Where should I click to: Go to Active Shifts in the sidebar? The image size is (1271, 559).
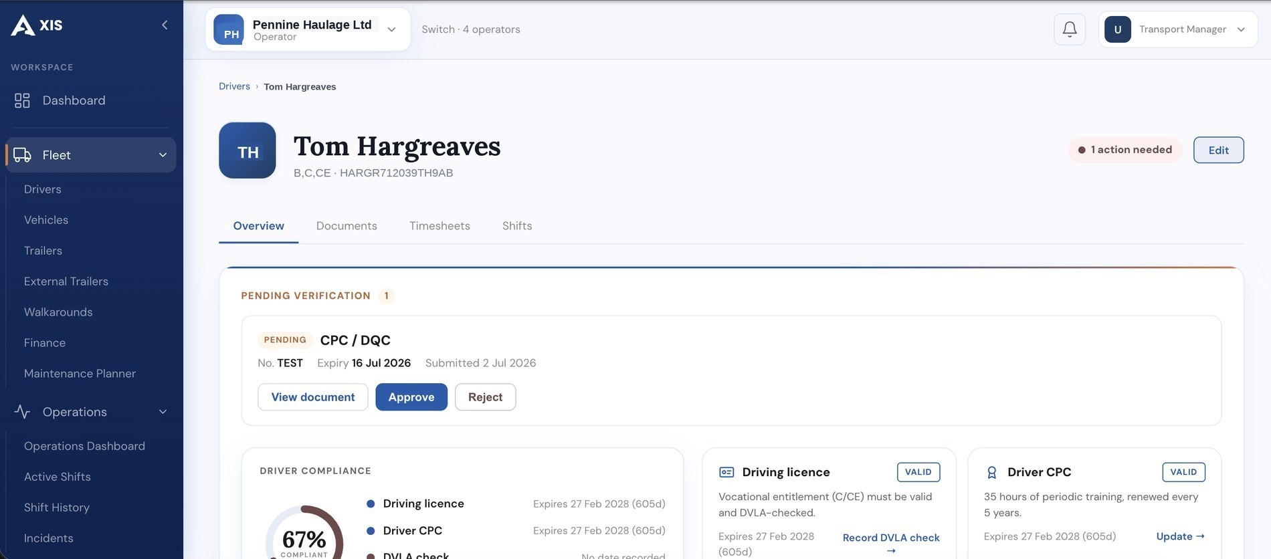(58, 477)
